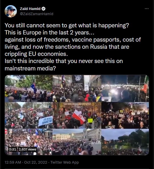Click the Australian flag crowd frame
This screenshot has width=154, height=169.
pos(29,88)
